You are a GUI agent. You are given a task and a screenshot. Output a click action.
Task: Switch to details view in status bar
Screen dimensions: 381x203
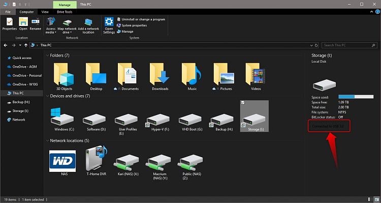pos(370,199)
